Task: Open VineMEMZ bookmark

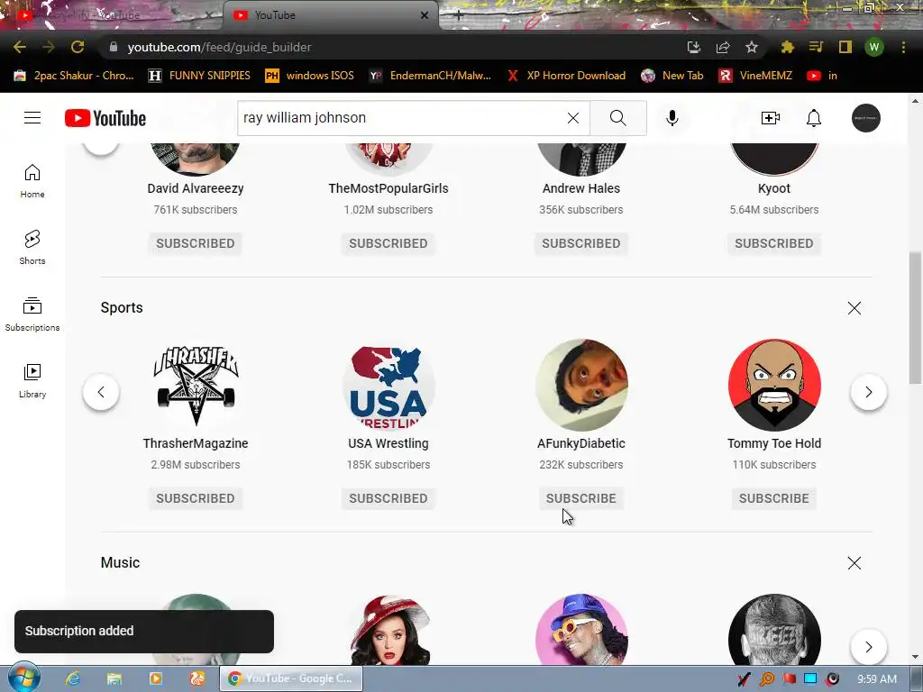Action: click(756, 76)
